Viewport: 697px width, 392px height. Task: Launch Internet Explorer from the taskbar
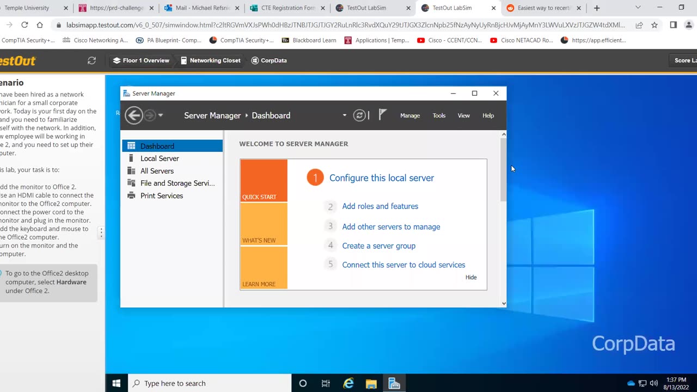pos(348,383)
